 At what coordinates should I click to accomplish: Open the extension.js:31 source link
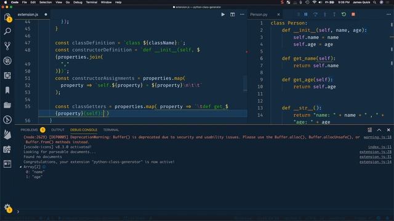tap(376, 157)
